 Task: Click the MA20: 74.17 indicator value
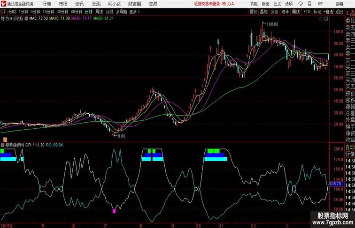click(x=82, y=19)
